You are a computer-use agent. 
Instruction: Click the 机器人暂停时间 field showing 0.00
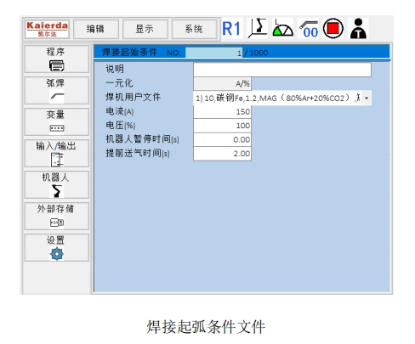(x=222, y=140)
